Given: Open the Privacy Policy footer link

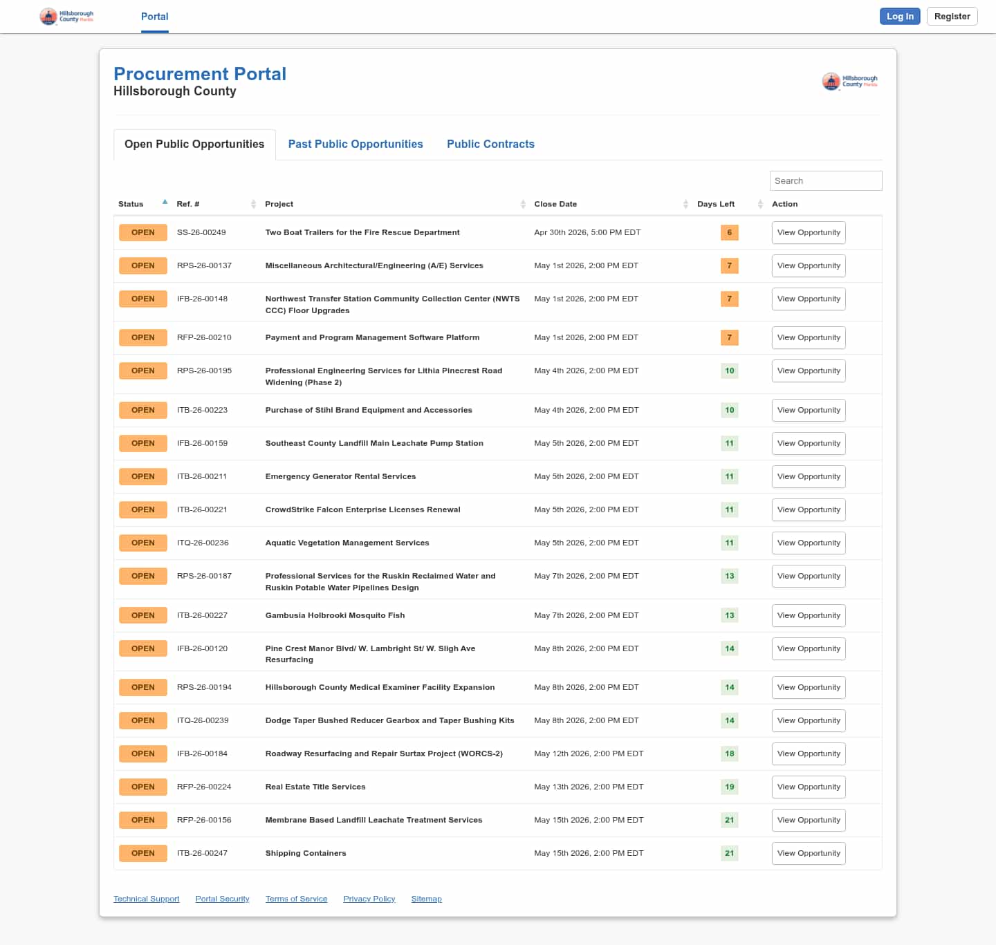Looking at the screenshot, I should [x=369, y=899].
